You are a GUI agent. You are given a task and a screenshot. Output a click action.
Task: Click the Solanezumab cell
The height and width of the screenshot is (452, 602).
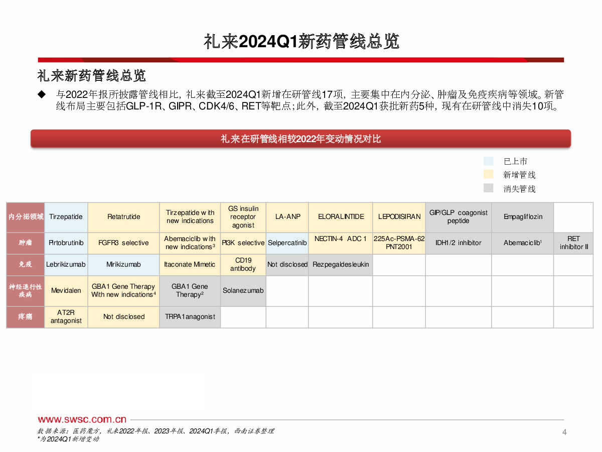pos(243,291)
